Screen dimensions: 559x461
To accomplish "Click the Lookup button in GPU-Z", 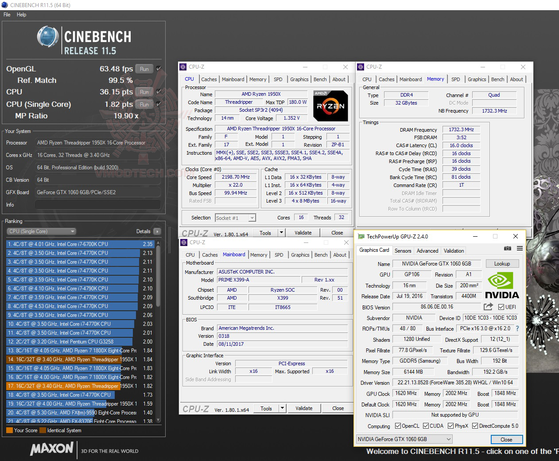I will click(x=502, y=263).
